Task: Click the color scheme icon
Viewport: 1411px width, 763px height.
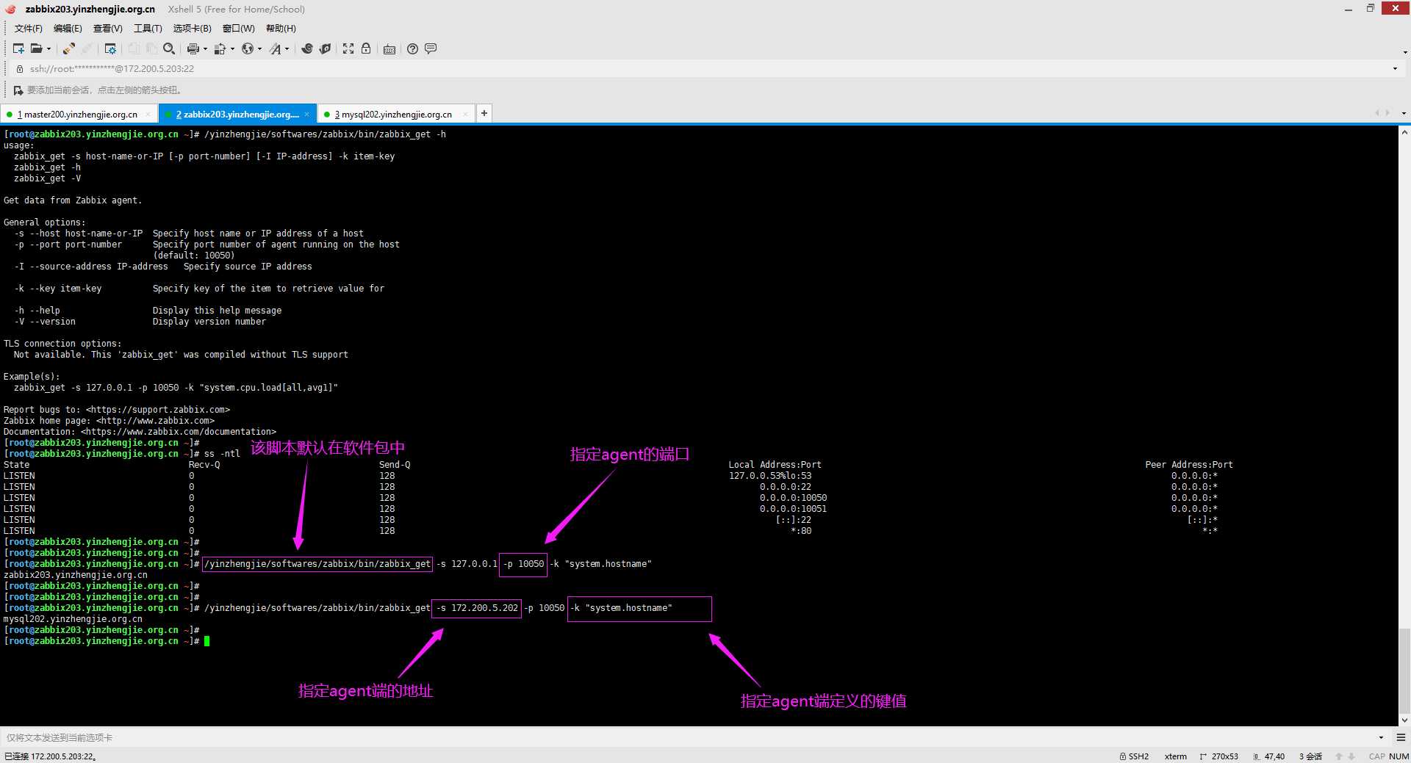Action: (220, 48)
